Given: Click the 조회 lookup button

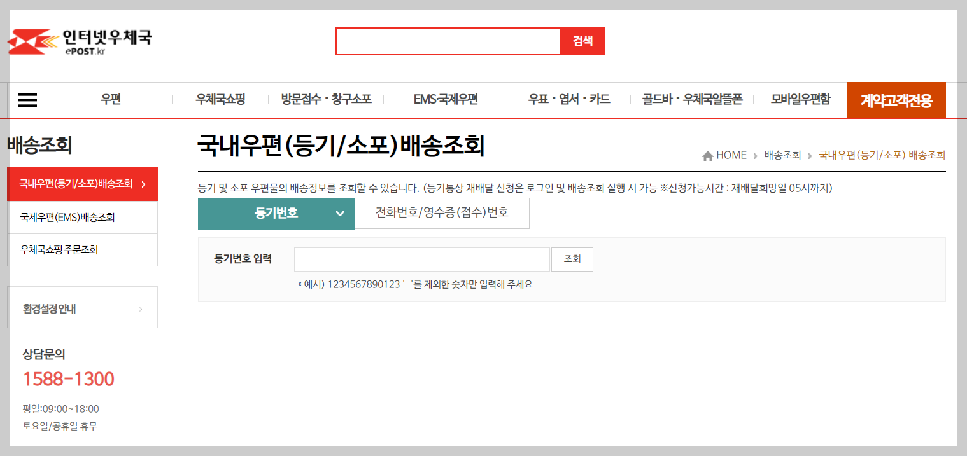Looking at the screenshot, I should (x=572, y=259).
